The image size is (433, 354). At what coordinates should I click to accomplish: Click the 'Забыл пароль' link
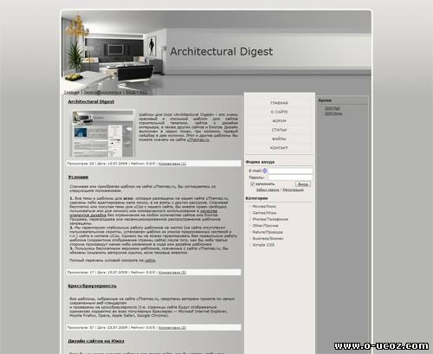pos(268,190)
